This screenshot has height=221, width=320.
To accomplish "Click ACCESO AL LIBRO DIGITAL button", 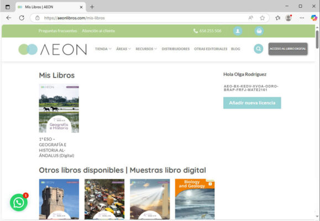I will pos(288,49).
